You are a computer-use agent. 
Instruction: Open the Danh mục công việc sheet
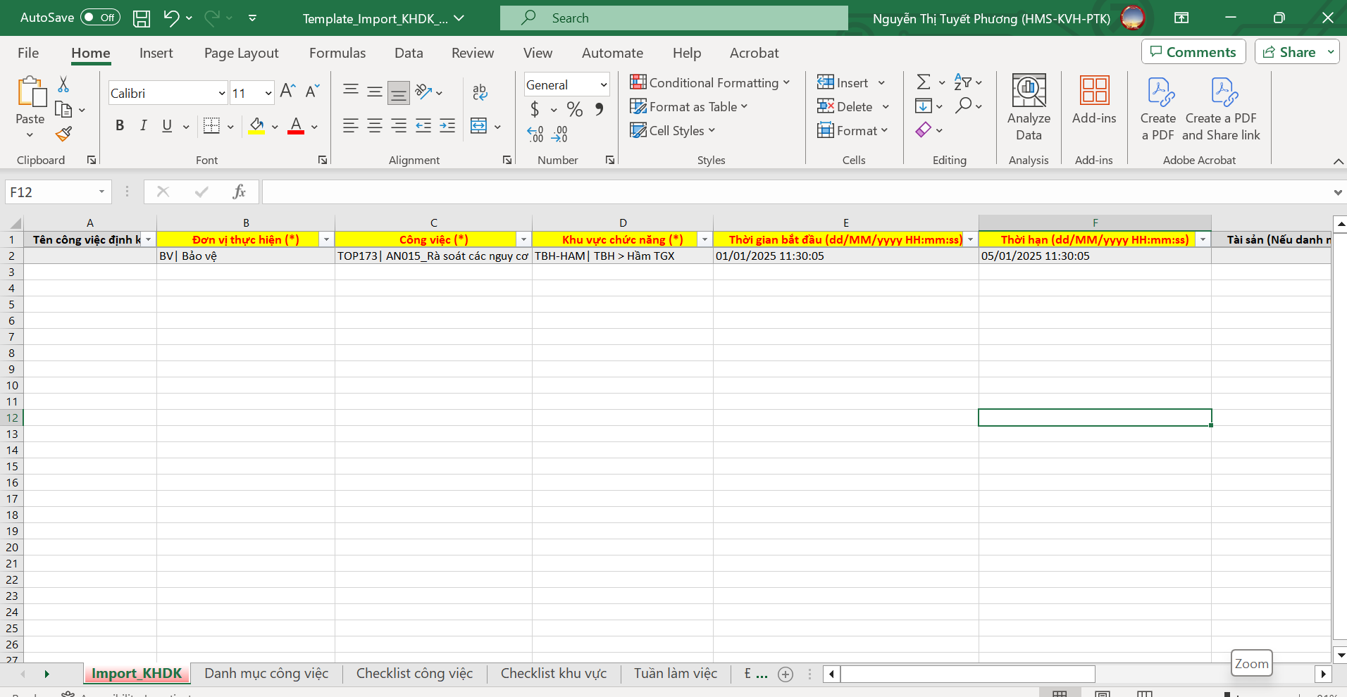pyautogui.click(x=266, y=674)
